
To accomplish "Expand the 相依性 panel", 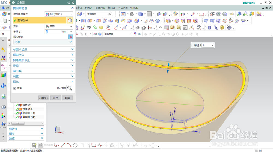I will point(26,129).
